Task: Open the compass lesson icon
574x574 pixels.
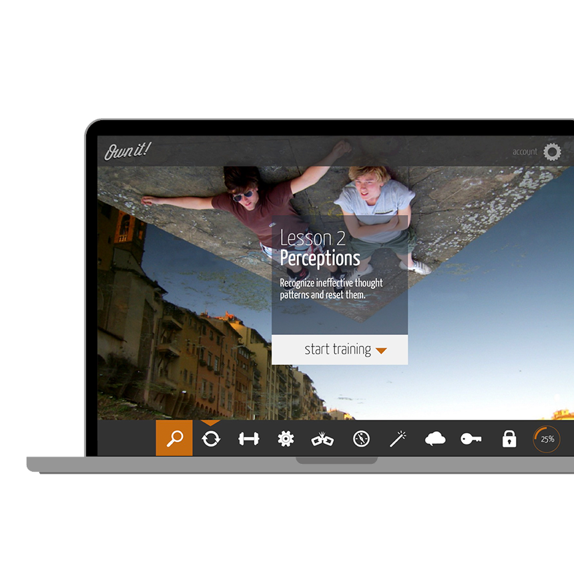Action: (x=361, y=439)
